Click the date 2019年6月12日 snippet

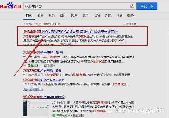[61, 102]
